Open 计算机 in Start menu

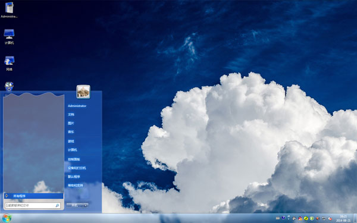tap(73, 150)
